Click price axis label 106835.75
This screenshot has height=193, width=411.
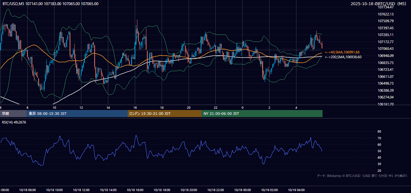386,63
